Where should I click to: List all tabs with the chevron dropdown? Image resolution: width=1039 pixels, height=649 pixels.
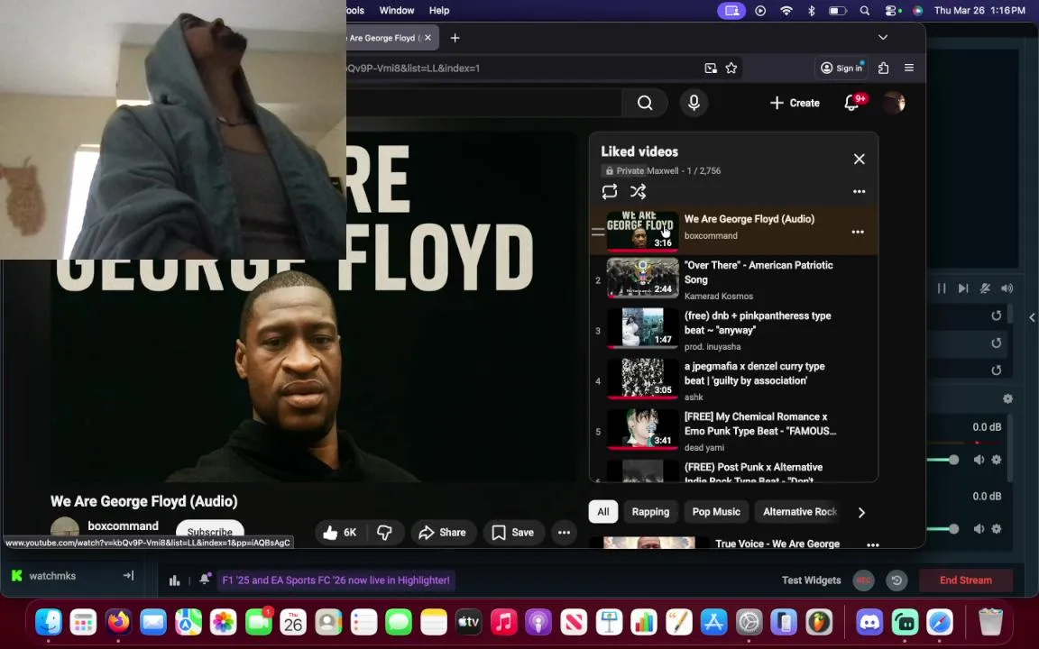tap(883, 37)
